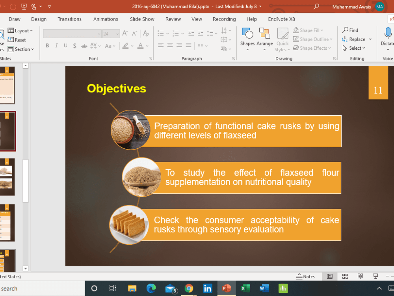Start presentation from beginning icon
This screenshot has width=394, height=296.
[24, 7]
